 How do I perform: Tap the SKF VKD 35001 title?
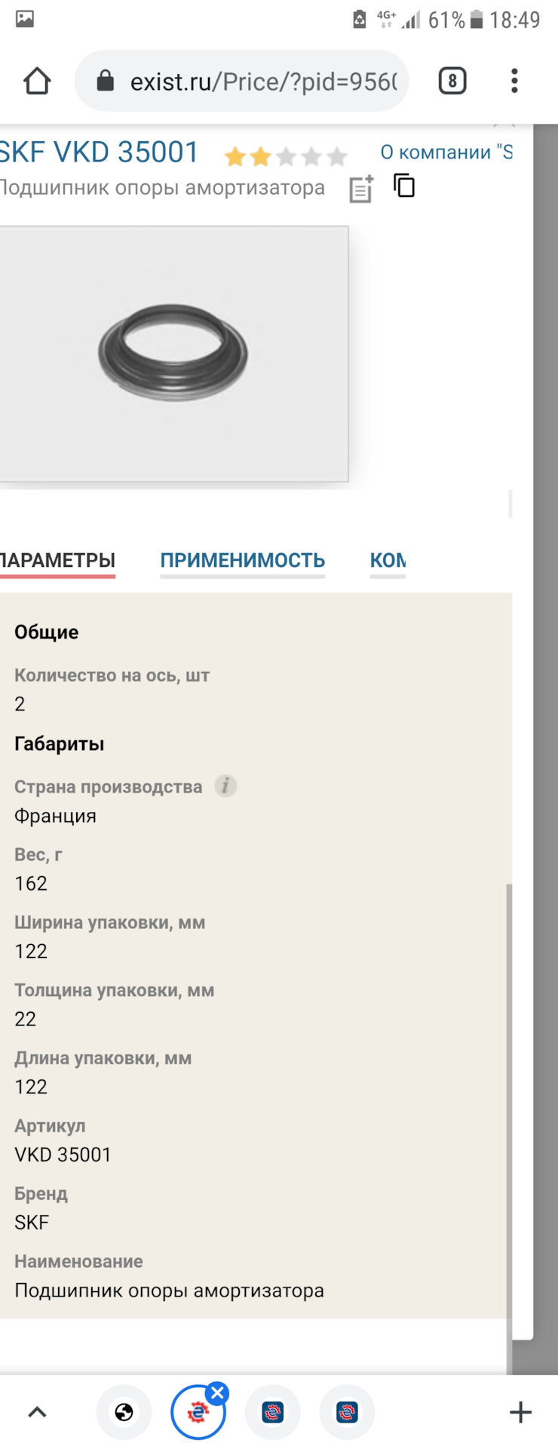[x=99, y=152]
